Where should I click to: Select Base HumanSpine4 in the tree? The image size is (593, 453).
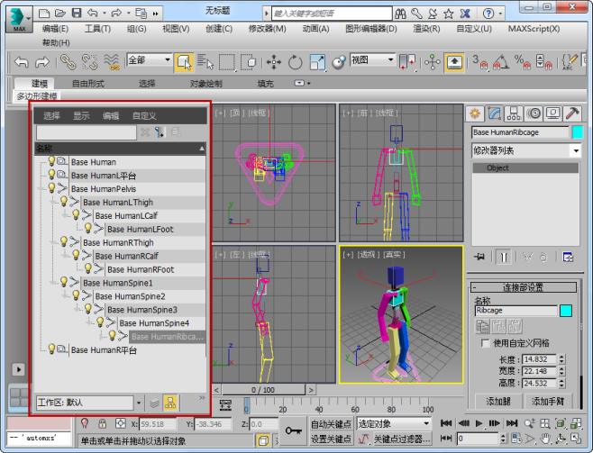click(x=154, y=323)
